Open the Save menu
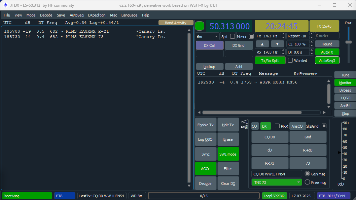356x200 pixels. pyautogui.click(x=61, y=15)
